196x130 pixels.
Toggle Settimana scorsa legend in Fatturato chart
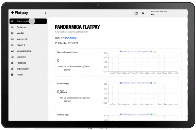pyautogui.click(x=134, y=83)
